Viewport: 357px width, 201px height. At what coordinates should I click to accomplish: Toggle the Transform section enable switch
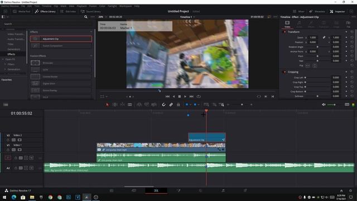284,32
